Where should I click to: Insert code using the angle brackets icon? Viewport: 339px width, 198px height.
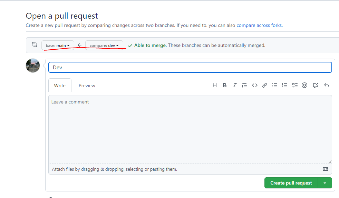click(x=255, y=85)
